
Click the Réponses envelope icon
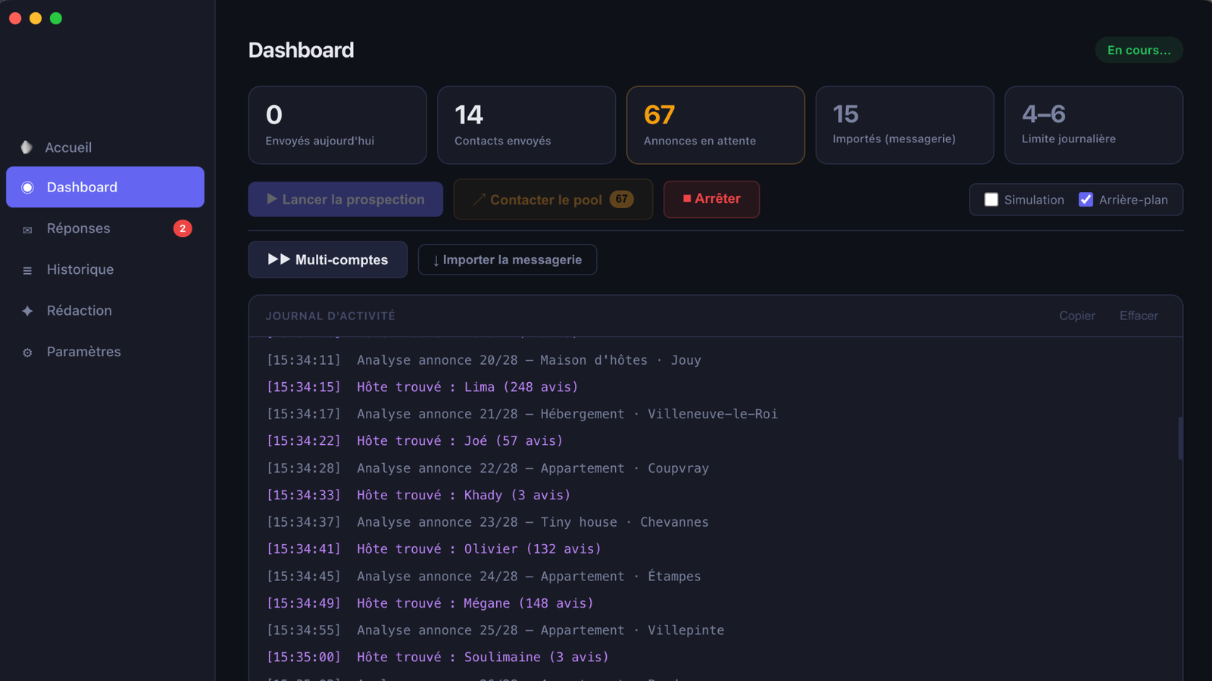pyautogui.click(x=27, y=229)
